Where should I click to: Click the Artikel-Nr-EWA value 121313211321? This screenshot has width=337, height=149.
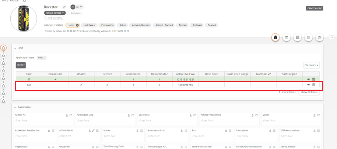pos(186,79)
